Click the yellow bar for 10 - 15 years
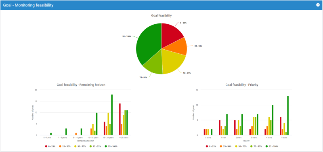The width and height of the screenshot is (323, 152). tap(93, 129)
